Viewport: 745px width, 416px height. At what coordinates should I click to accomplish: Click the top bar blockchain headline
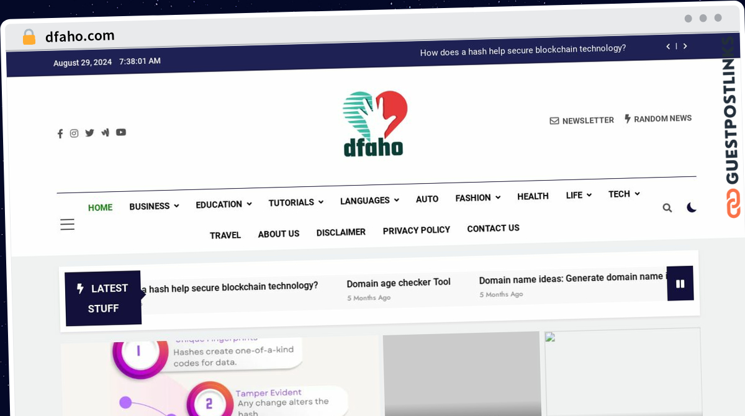[523, 50]
